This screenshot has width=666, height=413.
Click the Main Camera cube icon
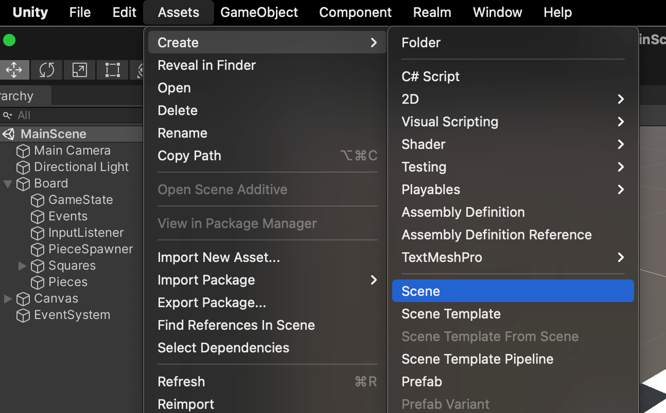[23, 151]
